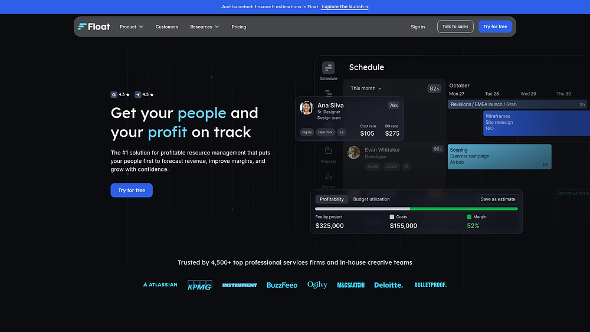Click the +2 tag on Ana Silva card
The image size is (590, 332).
[341, 132]
